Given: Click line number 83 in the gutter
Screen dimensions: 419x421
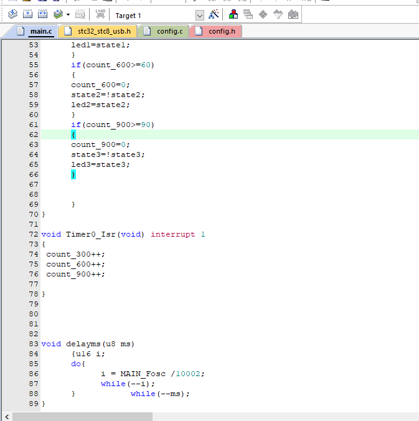Looking at the screenshot, I should (x=34, y=344).
